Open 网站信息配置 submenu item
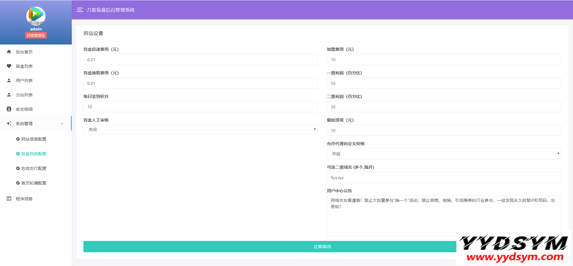Viewport: 573px width, 266px height. [x=33, y=139]
